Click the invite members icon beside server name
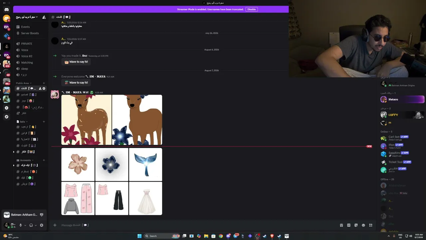Screen dimensions: 426x240 pos(44,17)
